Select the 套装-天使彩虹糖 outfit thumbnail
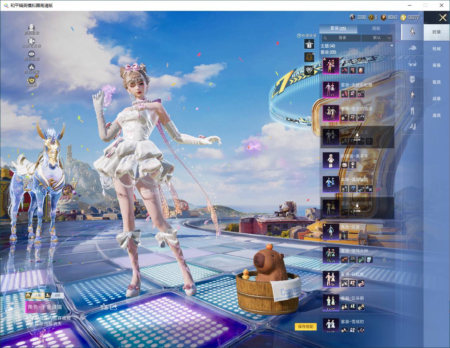The width and height of the screenshot is (450, 348). tap(331, 89)
